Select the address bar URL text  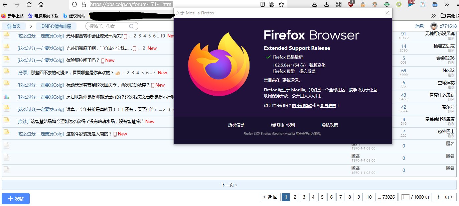(x=131, y=4)
